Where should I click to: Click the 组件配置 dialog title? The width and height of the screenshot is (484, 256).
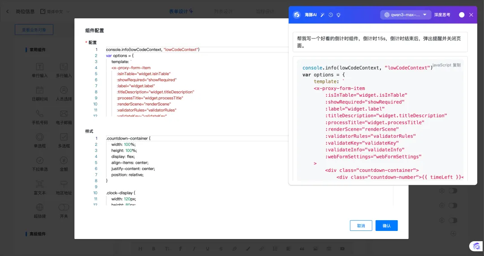pyautogui.click(x=95, y=30)
